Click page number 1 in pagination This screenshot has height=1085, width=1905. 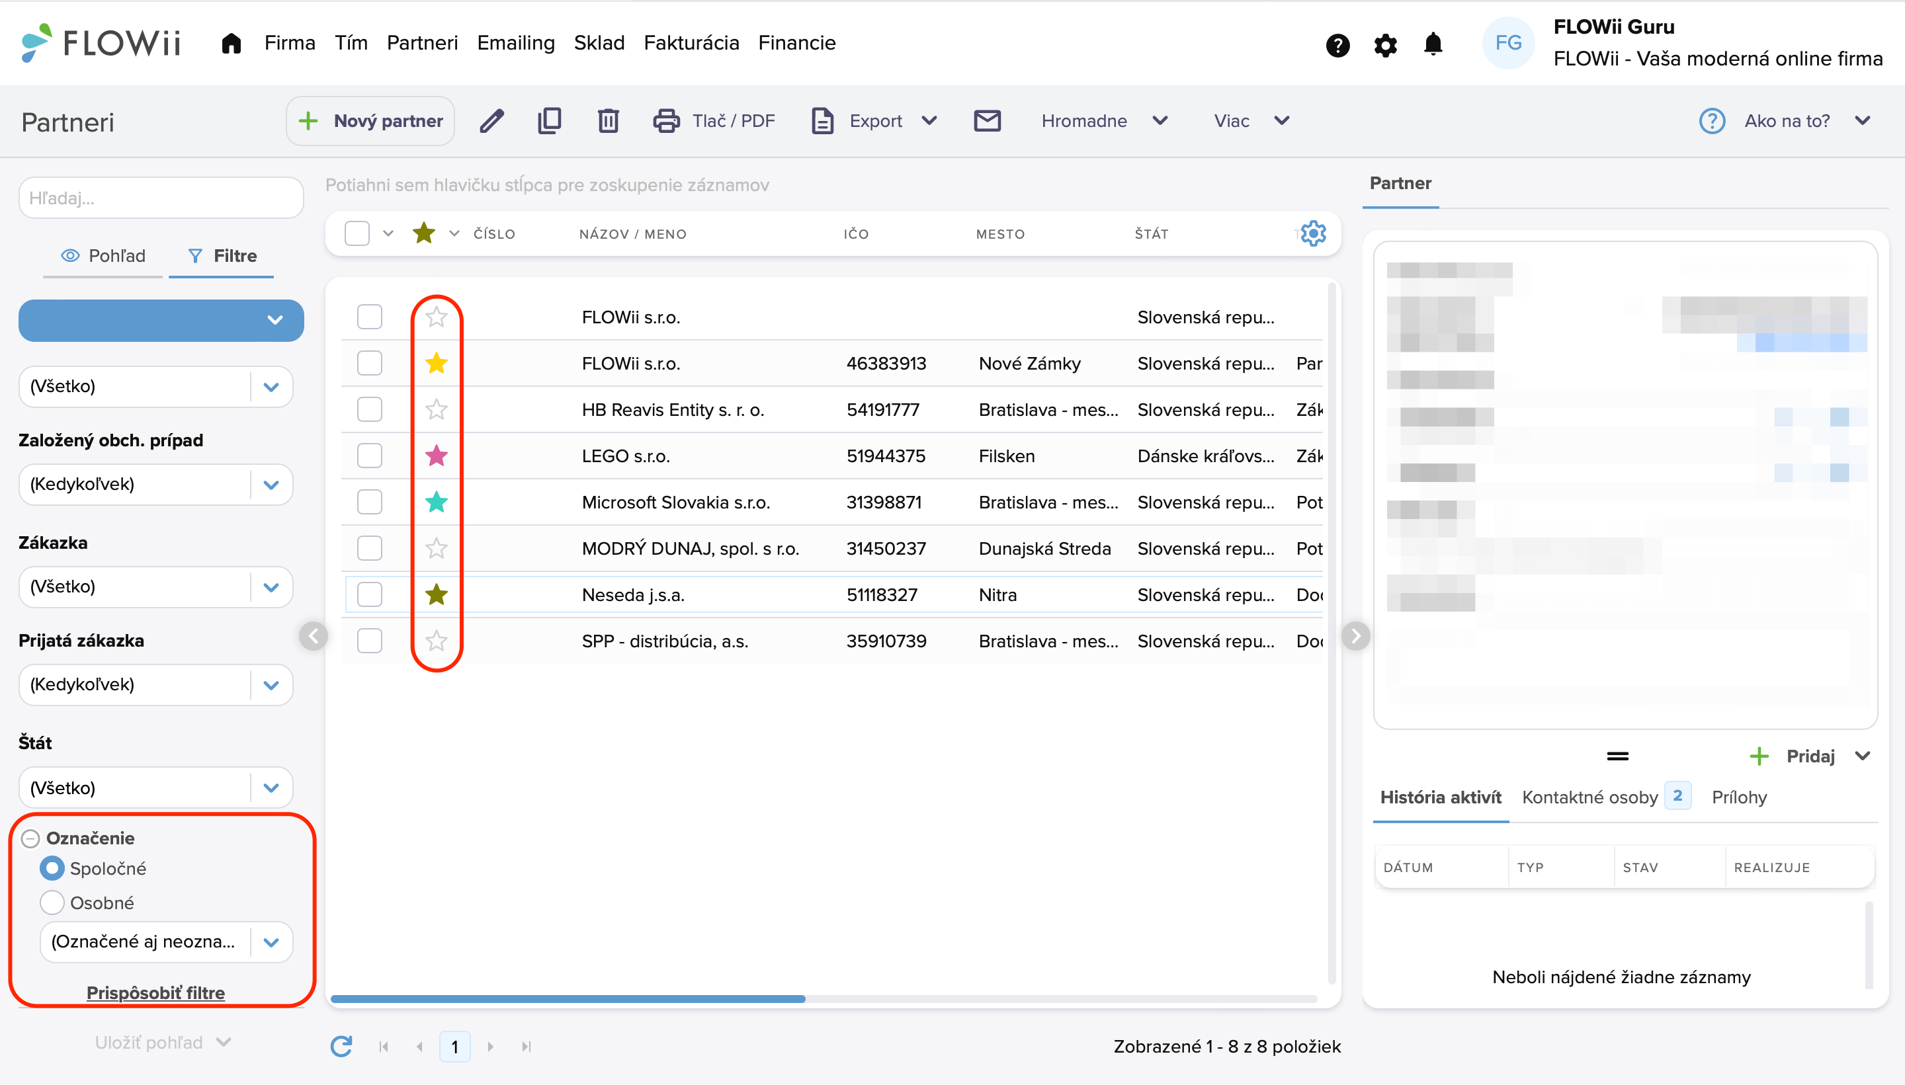[454, 1046]
